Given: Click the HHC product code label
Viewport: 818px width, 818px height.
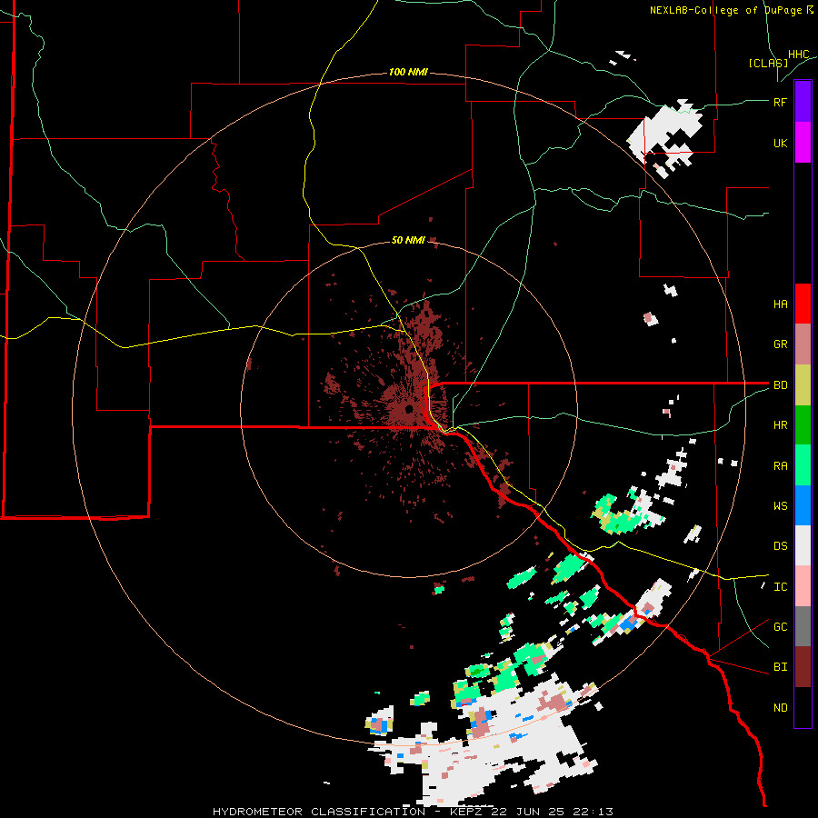Looking at the screenshot, I should (x=798, y=55).
